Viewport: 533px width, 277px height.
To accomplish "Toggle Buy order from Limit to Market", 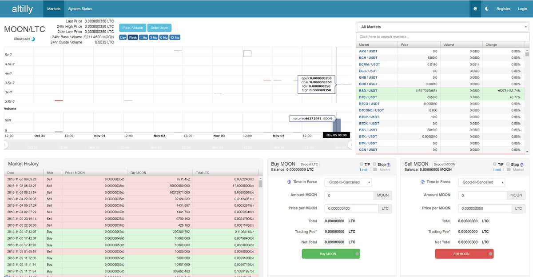I will tap(374, 169).
